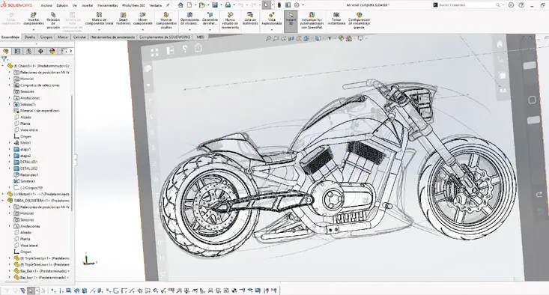Open PropertyManager tab icon

[17, 51]
